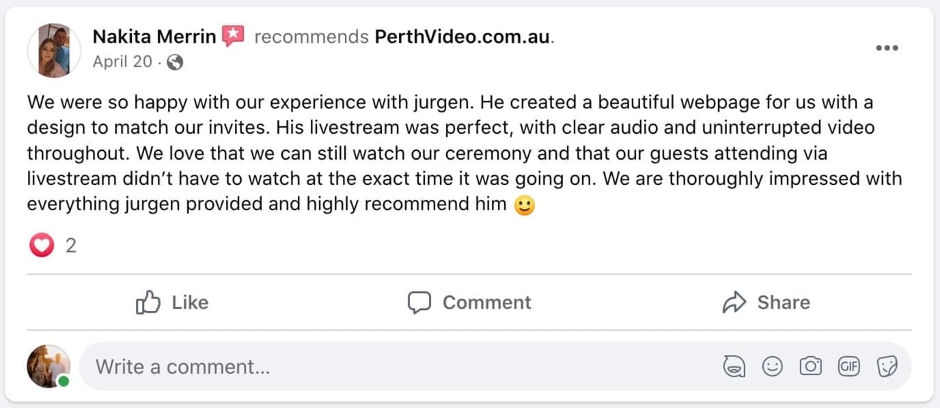
Task: Click the heart reaction icon
Action: (42, 246)
